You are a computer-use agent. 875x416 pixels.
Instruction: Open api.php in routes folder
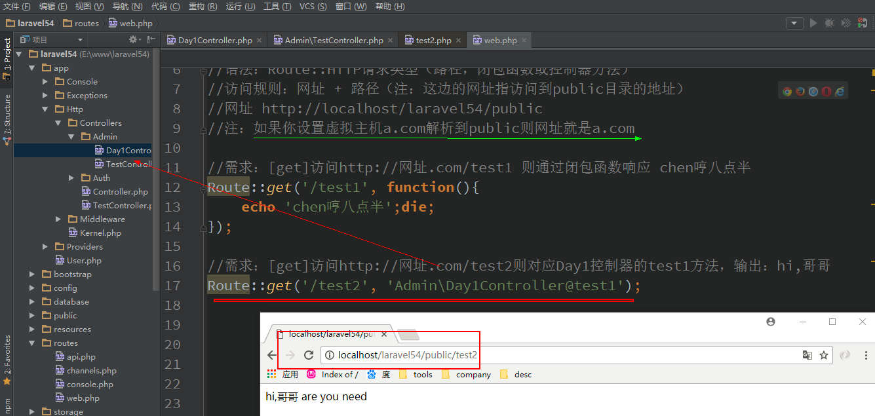click(81, 357)
